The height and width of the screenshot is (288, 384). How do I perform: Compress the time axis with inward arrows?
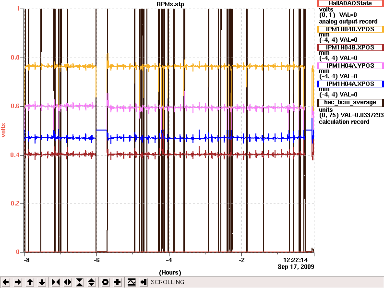56,282
